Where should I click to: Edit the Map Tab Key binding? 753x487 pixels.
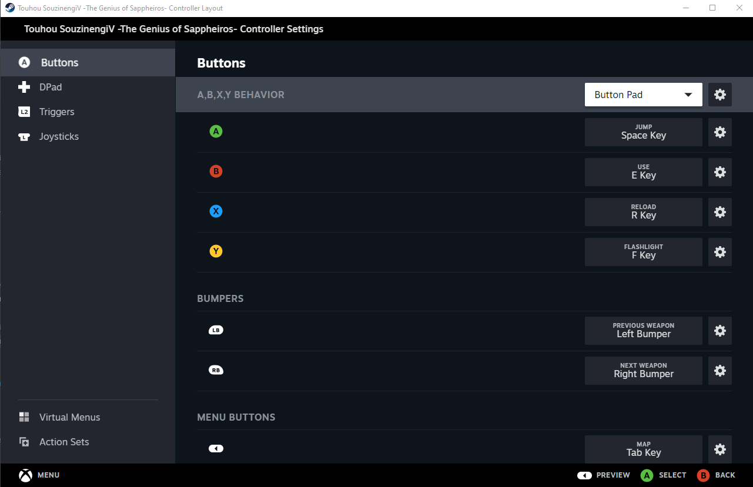coord(644,449)
